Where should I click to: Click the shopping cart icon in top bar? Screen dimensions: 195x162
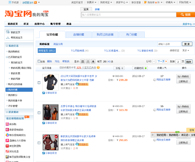point(145,2)
